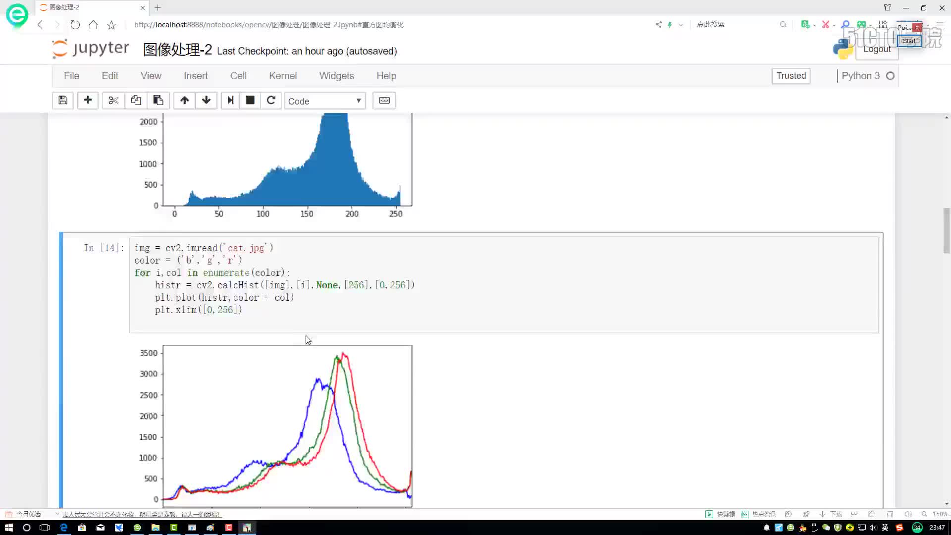Expand the translate extension dropdown arrow
This screenshot has height=535, width=951.
(x=814, y=25)
